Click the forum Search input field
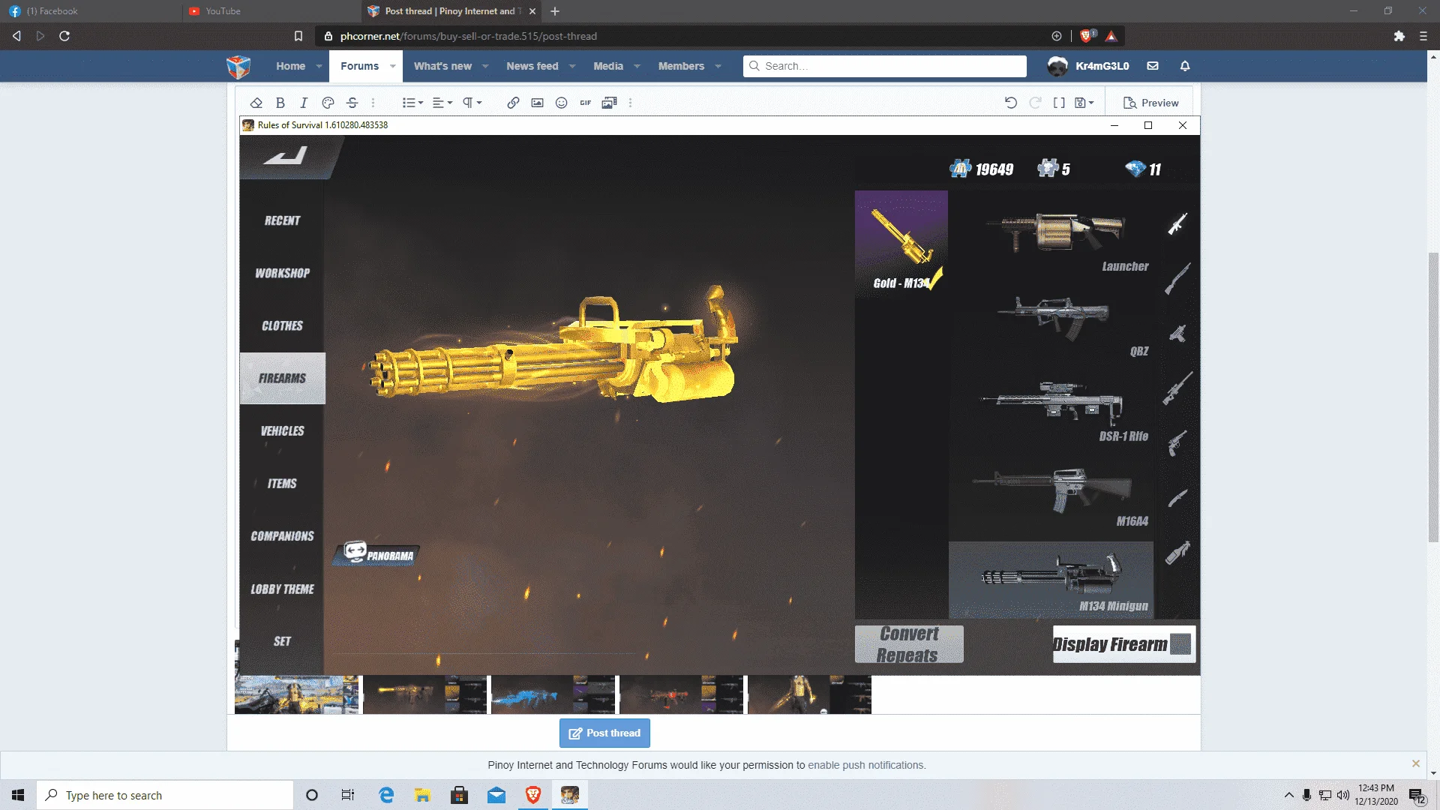Screen dimensions: 1440x810 [x=885, y=66]
